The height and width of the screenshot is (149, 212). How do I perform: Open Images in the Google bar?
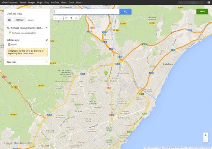click(x=32, y=3)
